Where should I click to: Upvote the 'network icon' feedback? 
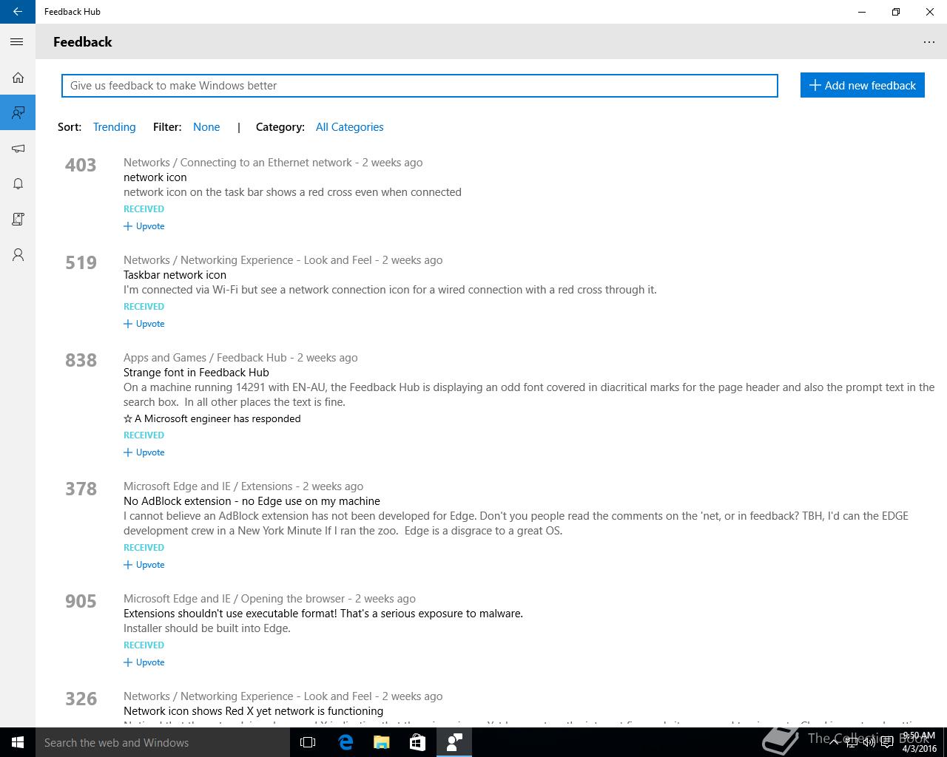(144, 226)
